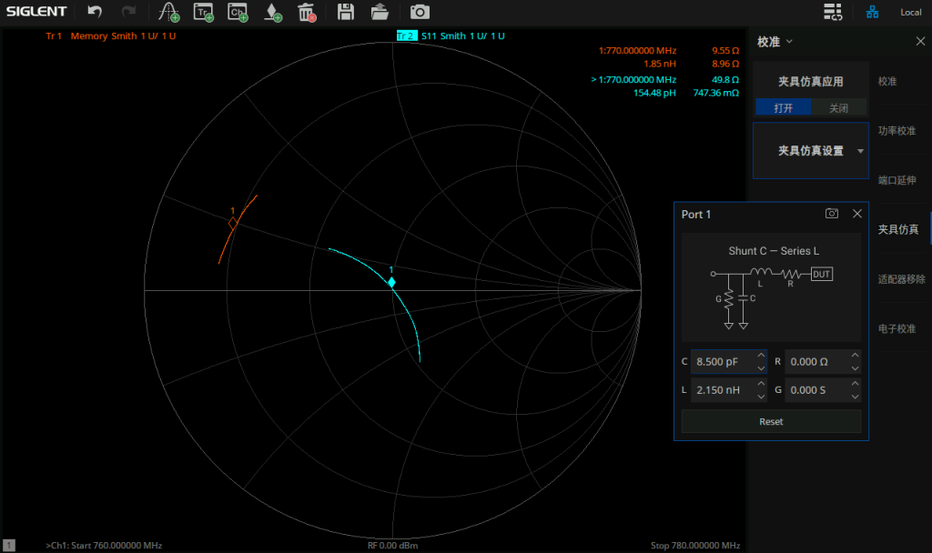Increase capacitance C with the up arrow
Viewport: 932px width, 553px height.
point(761,356)
